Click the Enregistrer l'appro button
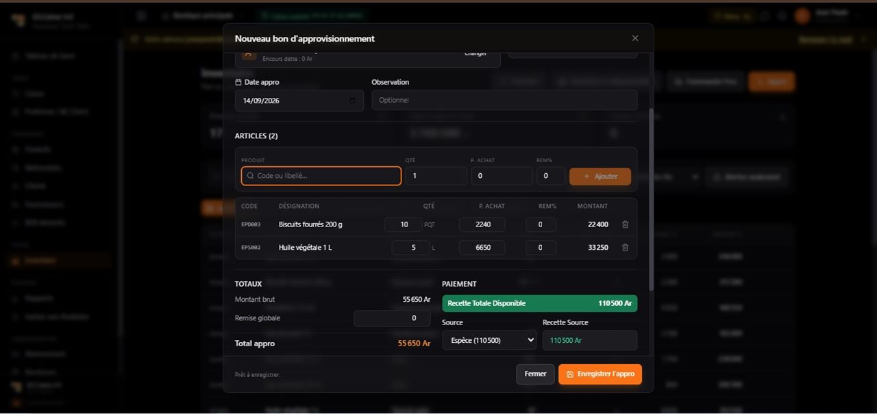877x414 pixels. coord(600,374)
